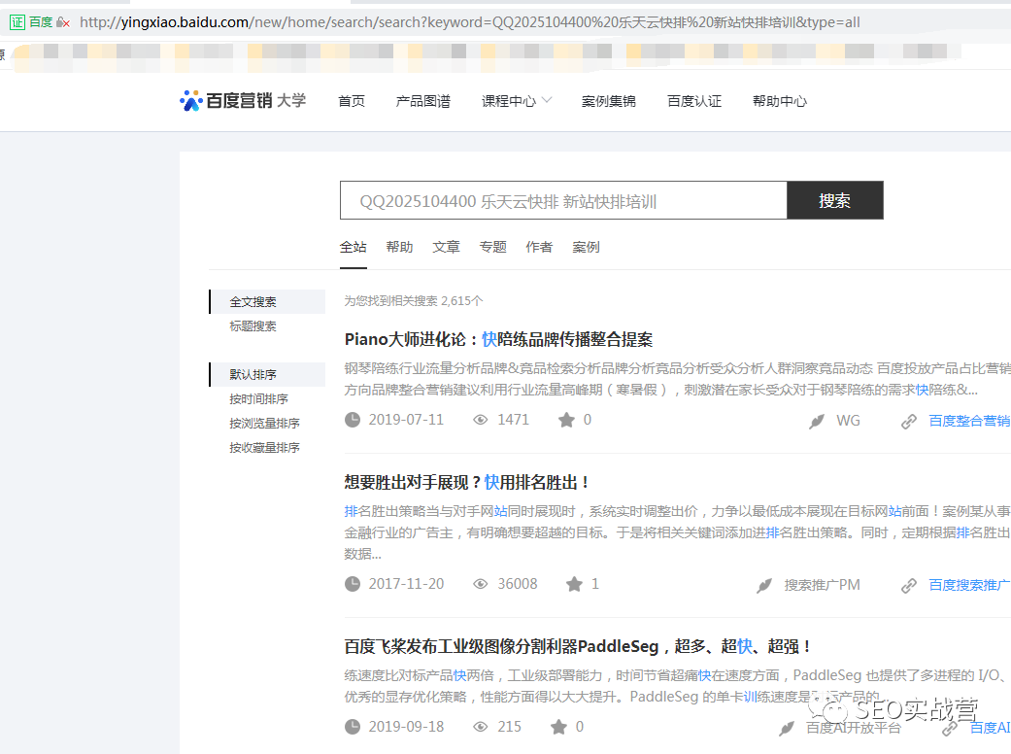Open 课程中心 navigation item
Image resolution: width=1011 pixels, height=754 pixels.
(509, 101)
